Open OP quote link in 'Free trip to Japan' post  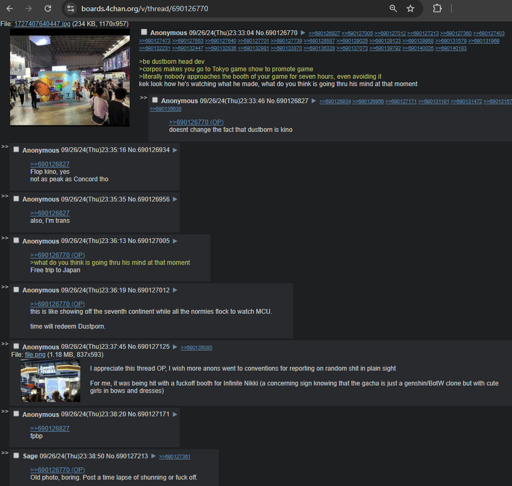(57, 255)
